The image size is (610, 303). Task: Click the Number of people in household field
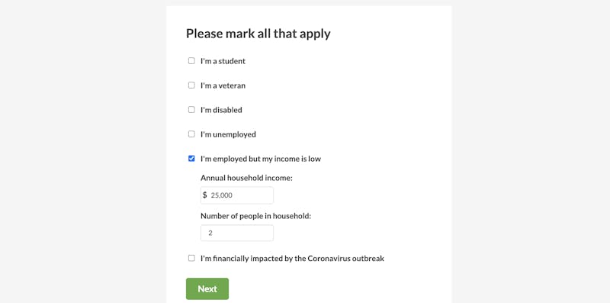click(x=237, y=233)
